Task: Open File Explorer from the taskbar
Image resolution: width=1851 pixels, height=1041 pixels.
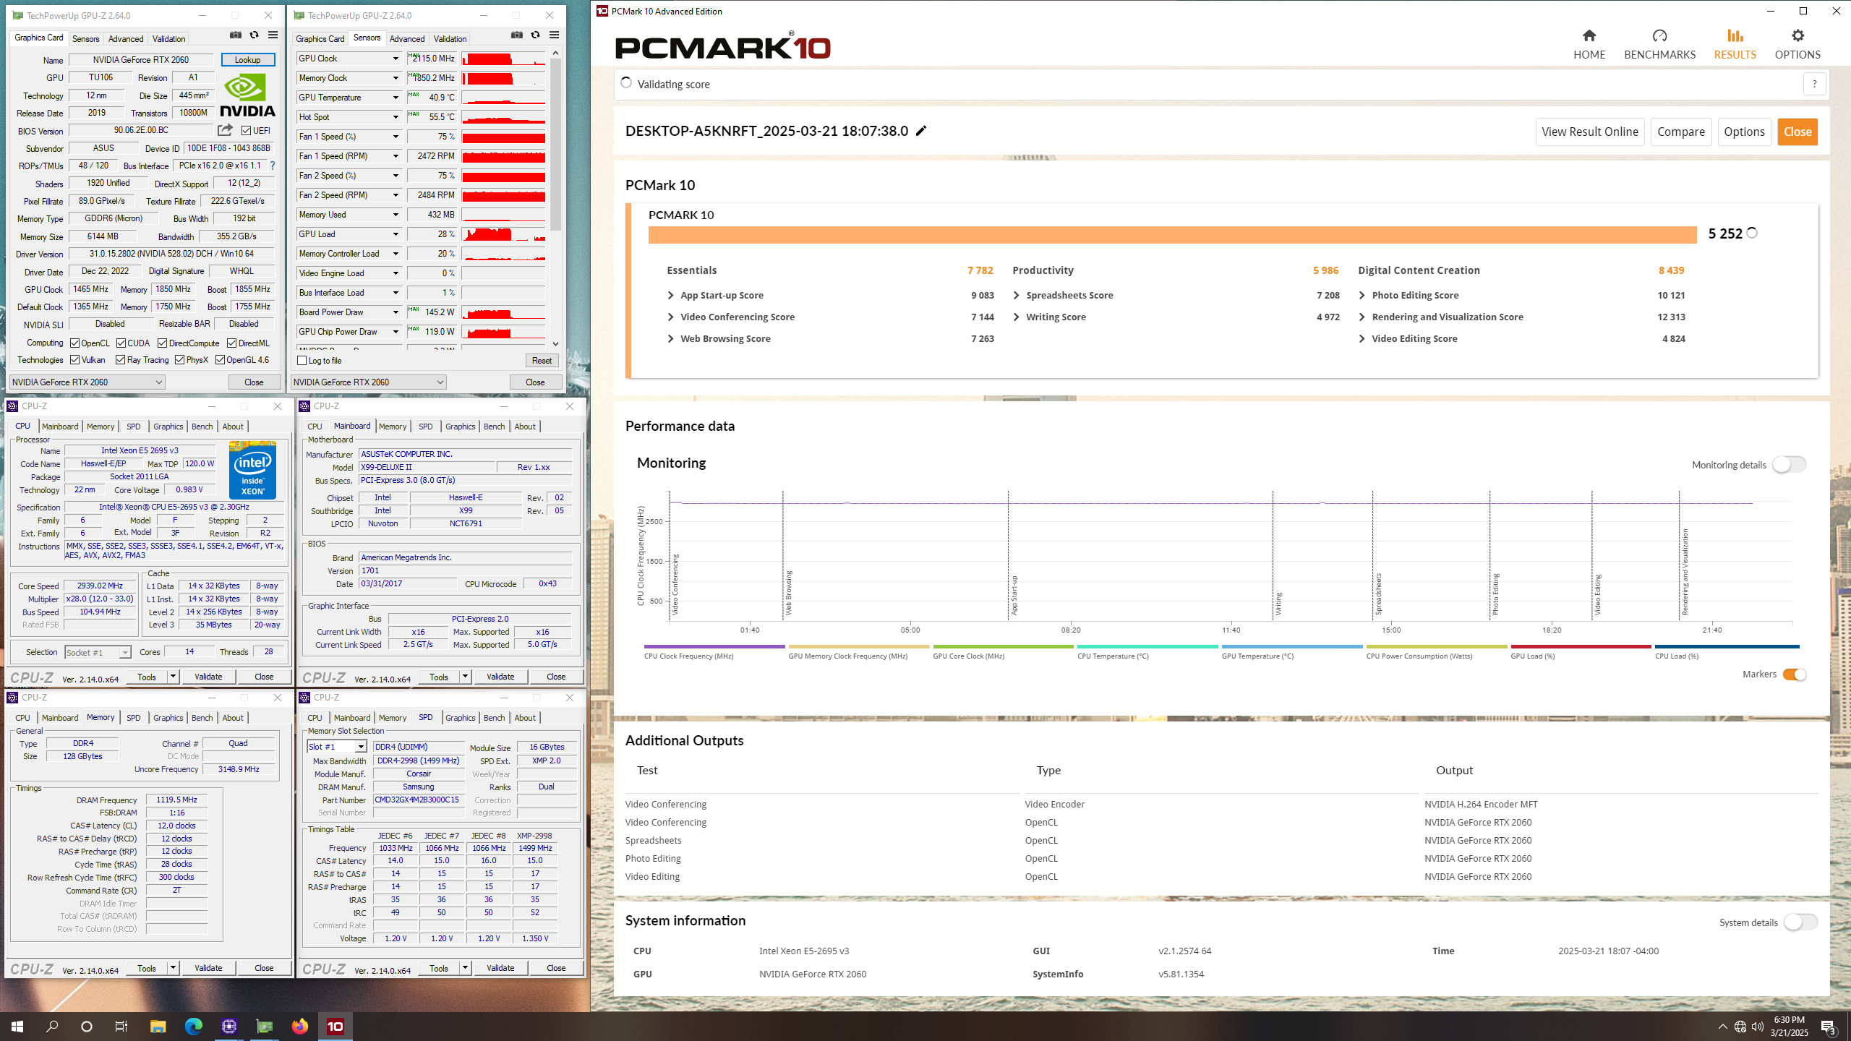Action: (158, 1026)
